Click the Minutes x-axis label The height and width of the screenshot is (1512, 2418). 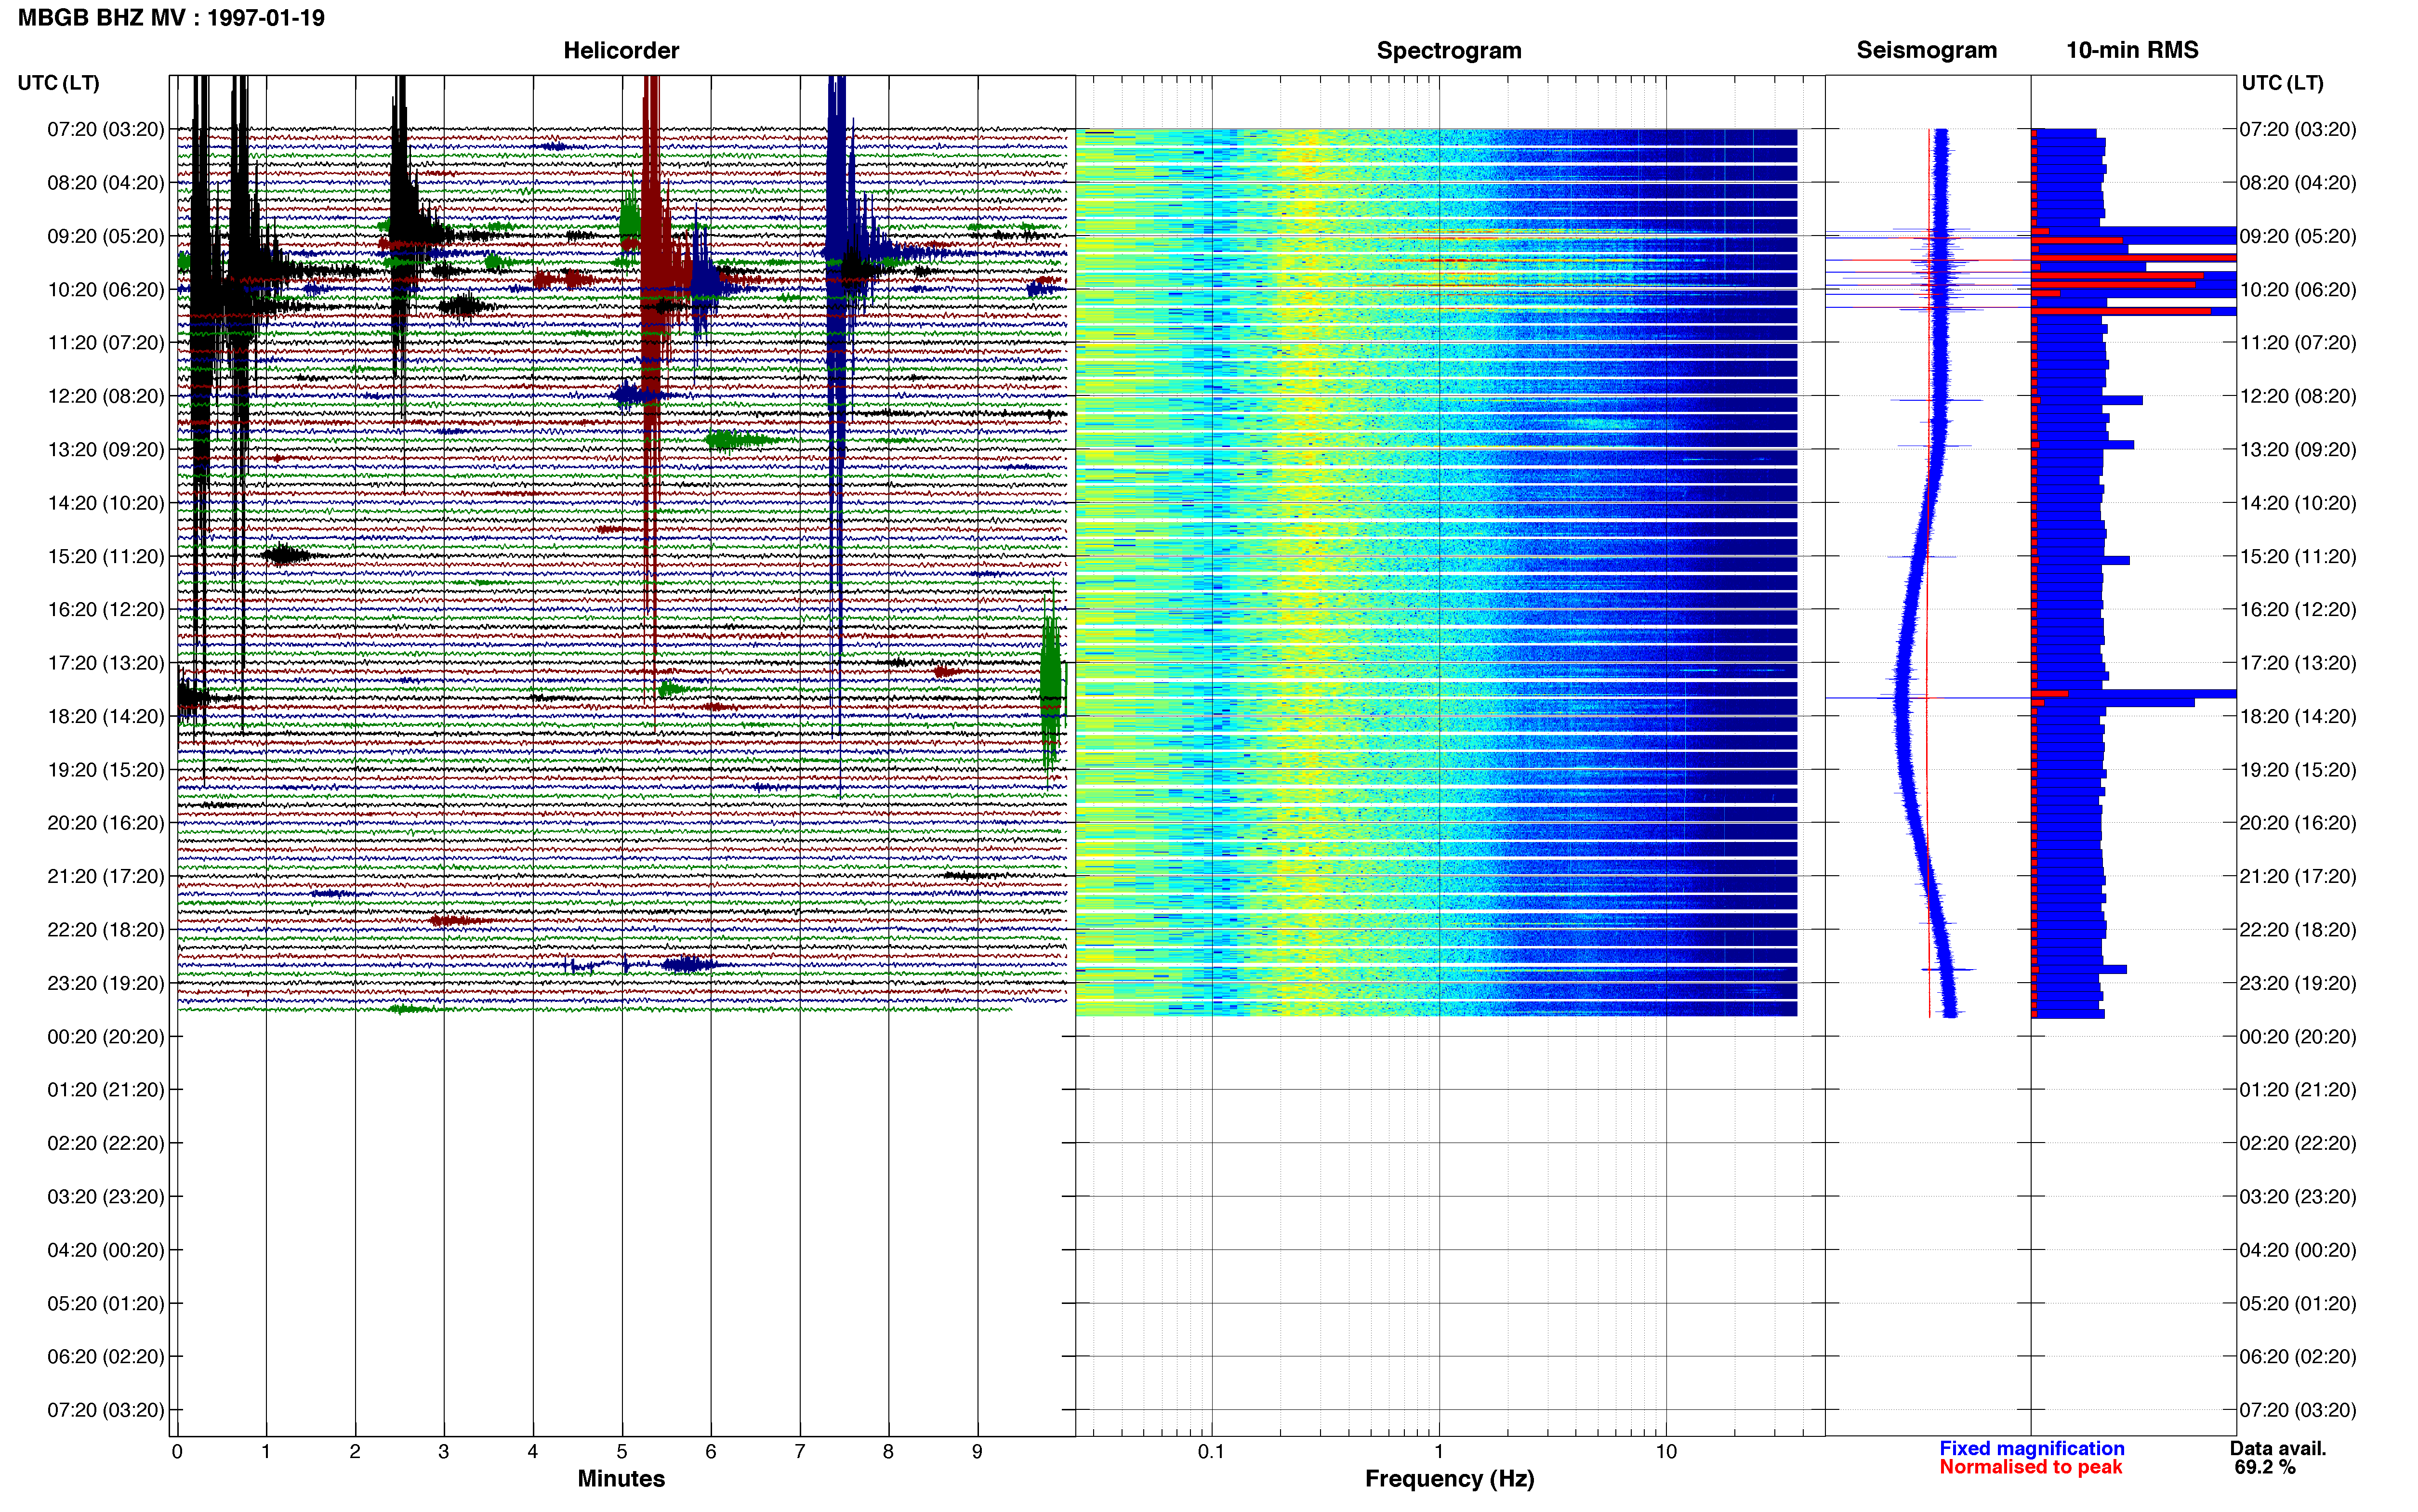click(x=621, y=1478)
